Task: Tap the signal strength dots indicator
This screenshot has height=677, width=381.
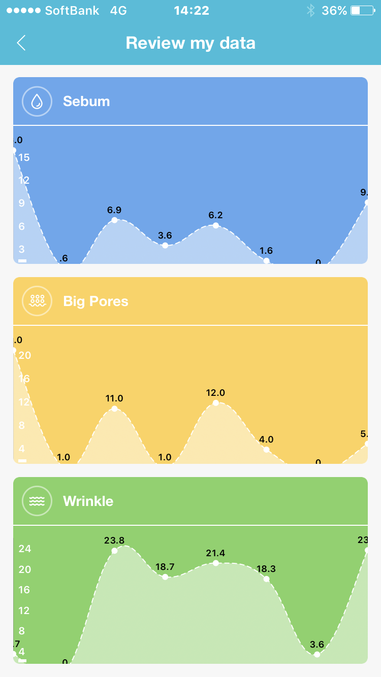Action: tap(22, 11)
